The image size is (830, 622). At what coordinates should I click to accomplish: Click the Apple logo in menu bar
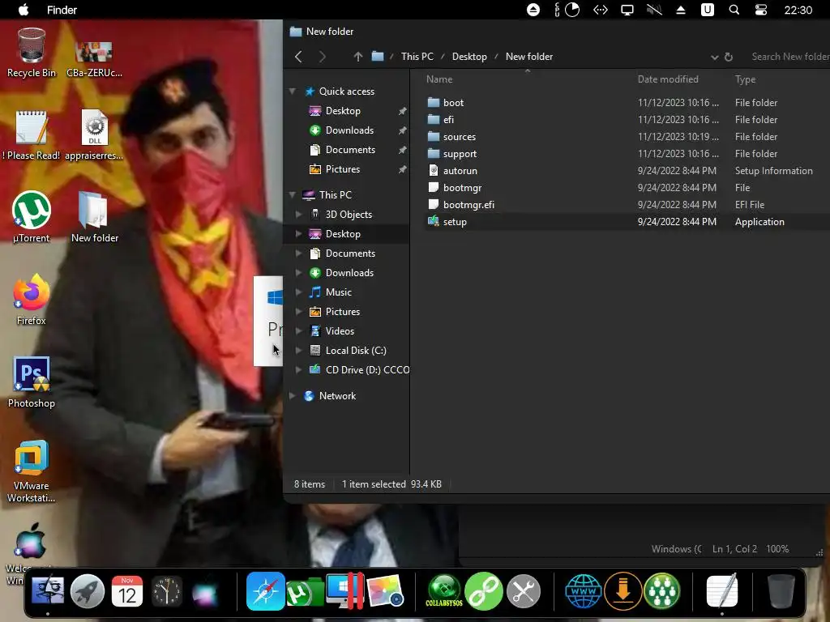(x=24, y=10)
